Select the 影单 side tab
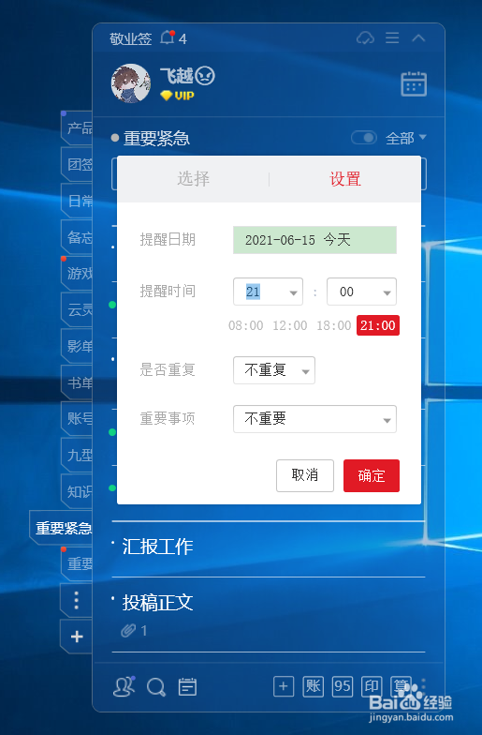482x735 pixels. [x=77, y=347]
